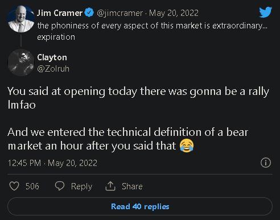Image resolution: width=280 pixels, height=220 pixels.
Task: Open Jim Cramer's display name link
Action: pos(60,13)
